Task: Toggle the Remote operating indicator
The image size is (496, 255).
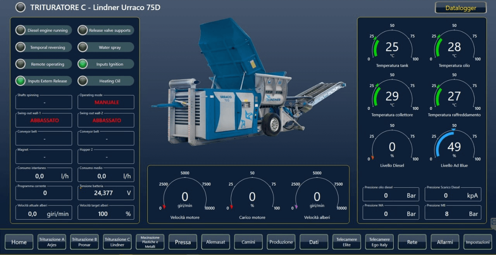Action: point(43,64)
